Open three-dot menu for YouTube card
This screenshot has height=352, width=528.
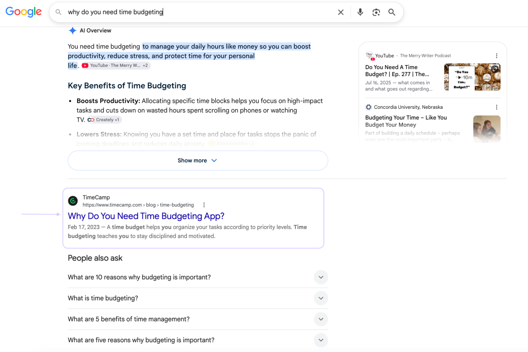pos(497,56)
